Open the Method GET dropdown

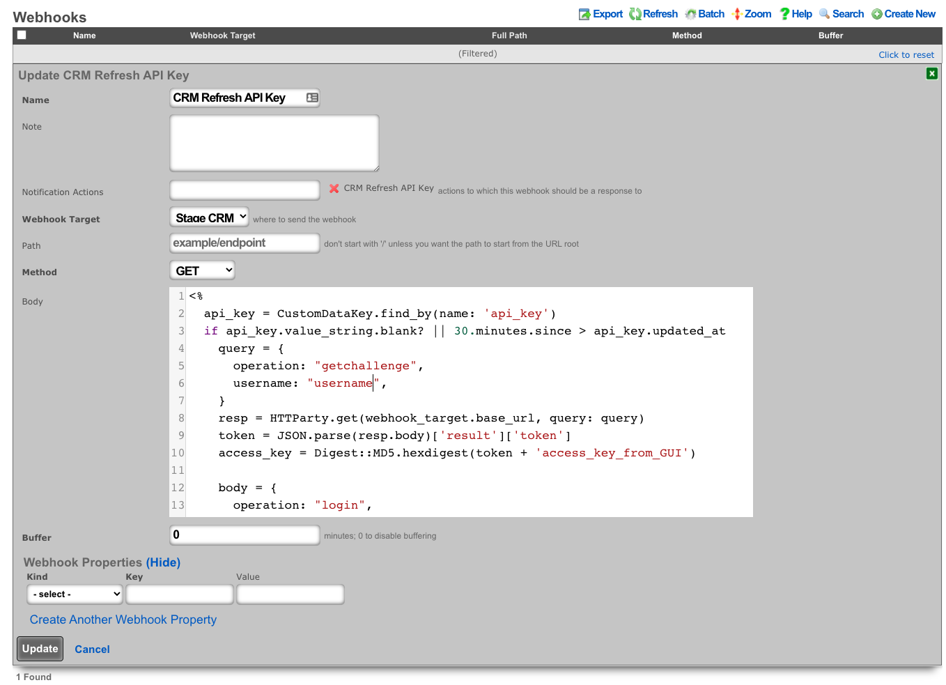pyautogui.click(x=202, y=270)
